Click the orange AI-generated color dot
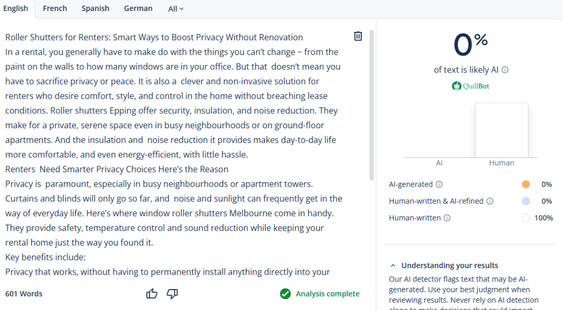 pos(526,184)
